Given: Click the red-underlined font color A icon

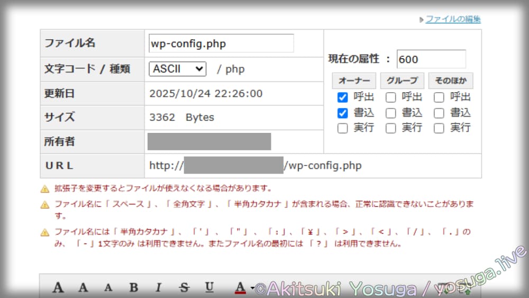Looking at the screenshot, I should click(x=240, y=287).
